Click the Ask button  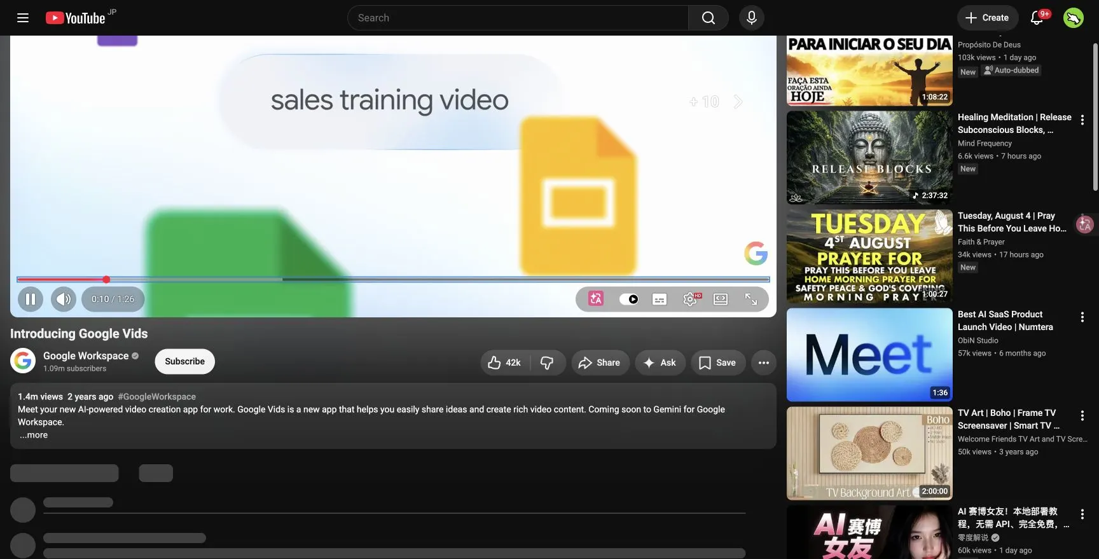(x=660, y=362)
